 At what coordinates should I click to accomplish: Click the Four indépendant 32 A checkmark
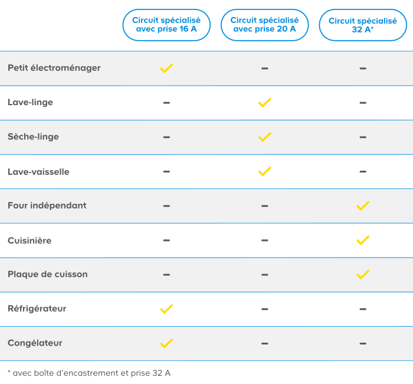click(x=363, y=206)
